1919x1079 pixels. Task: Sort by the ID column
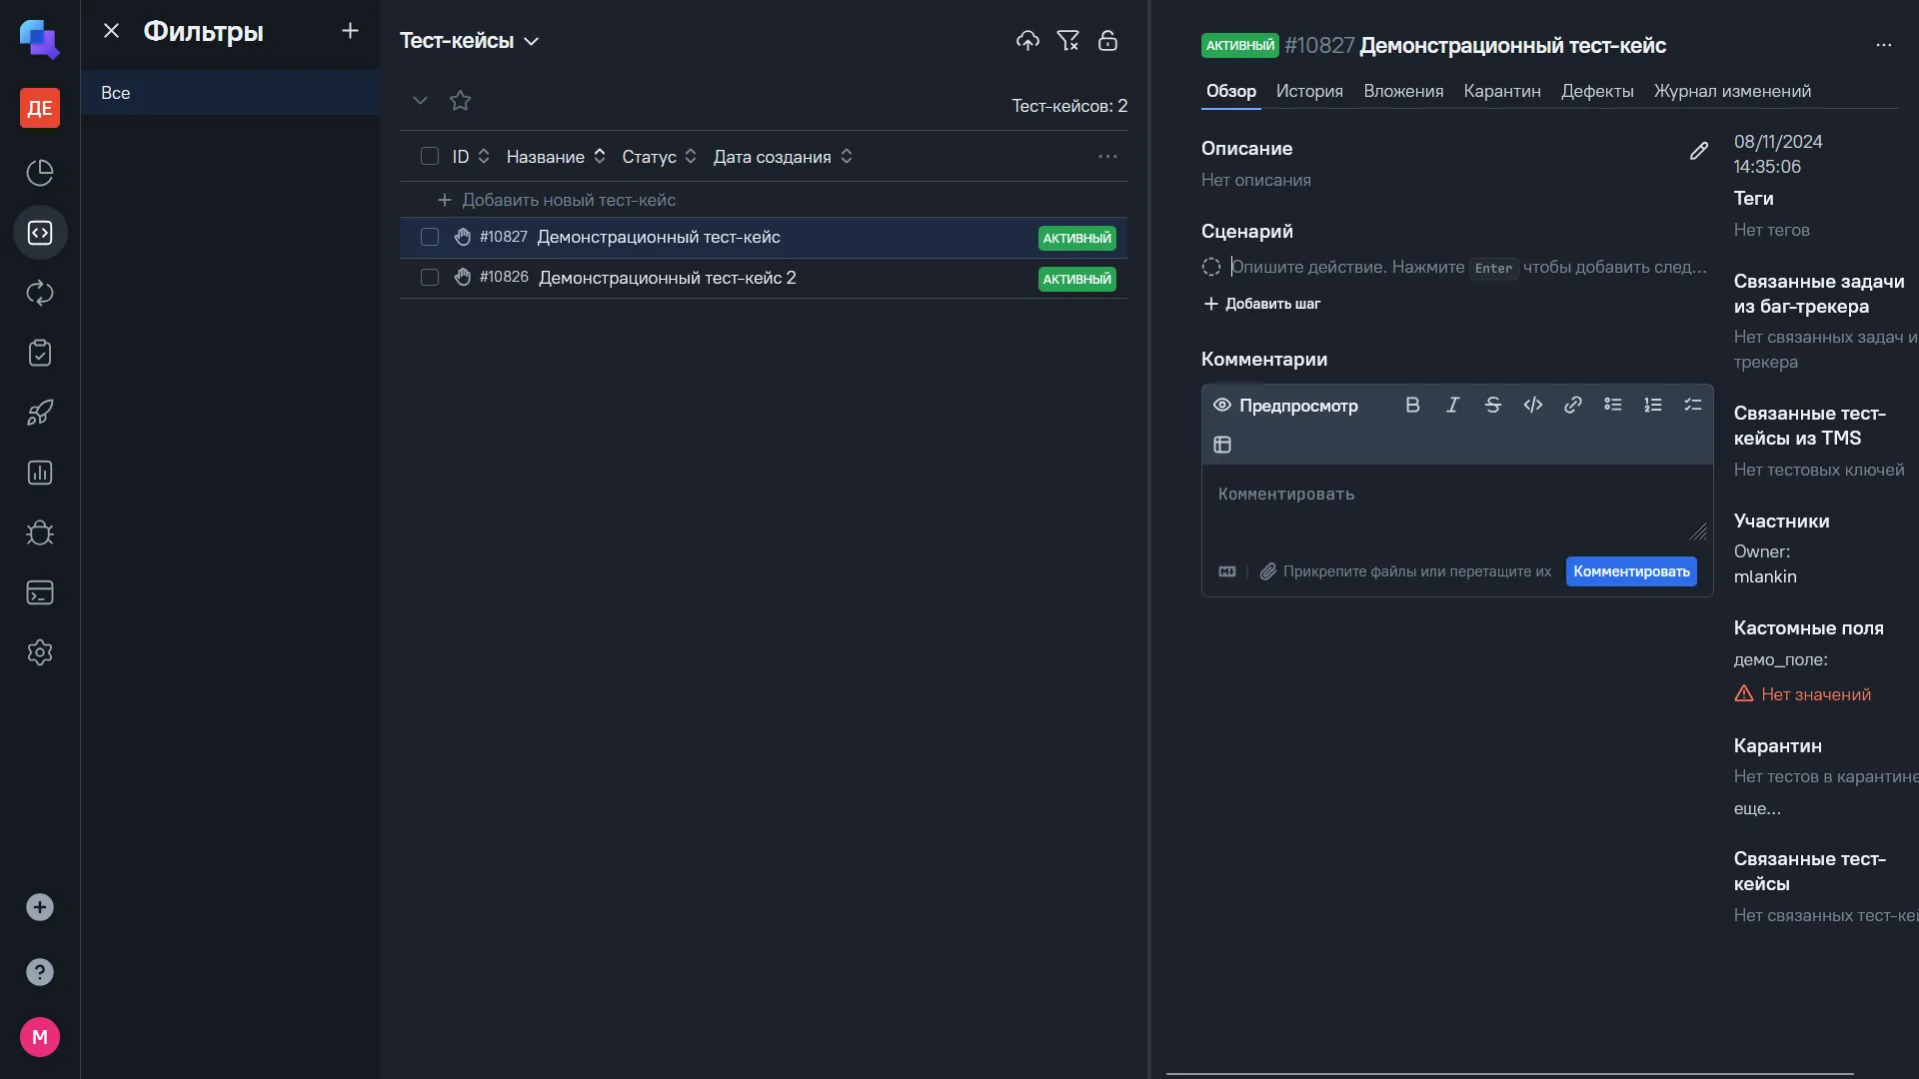(470, 157)
